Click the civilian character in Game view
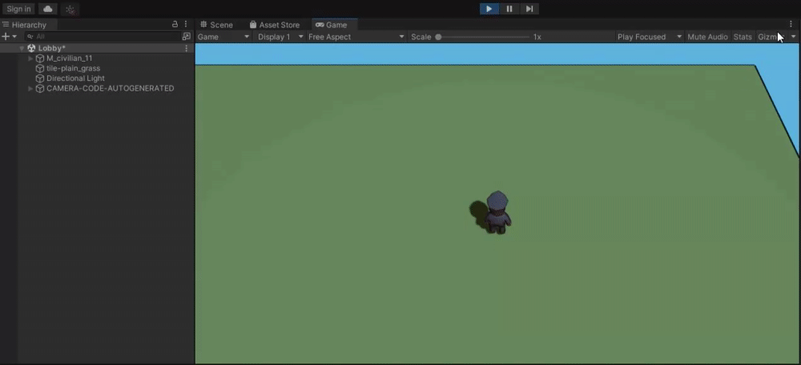Image resolution: width=801 pixels, height=365 pixels. pyautogui.click(x=497, y=212)
